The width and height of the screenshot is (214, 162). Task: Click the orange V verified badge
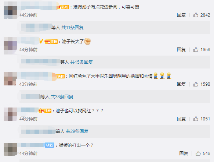[41, 41]
